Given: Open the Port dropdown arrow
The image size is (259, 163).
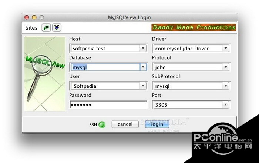Looking at the screenshot, I should 226,104.
